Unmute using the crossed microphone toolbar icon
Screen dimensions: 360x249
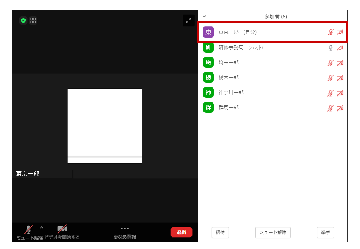28,229
